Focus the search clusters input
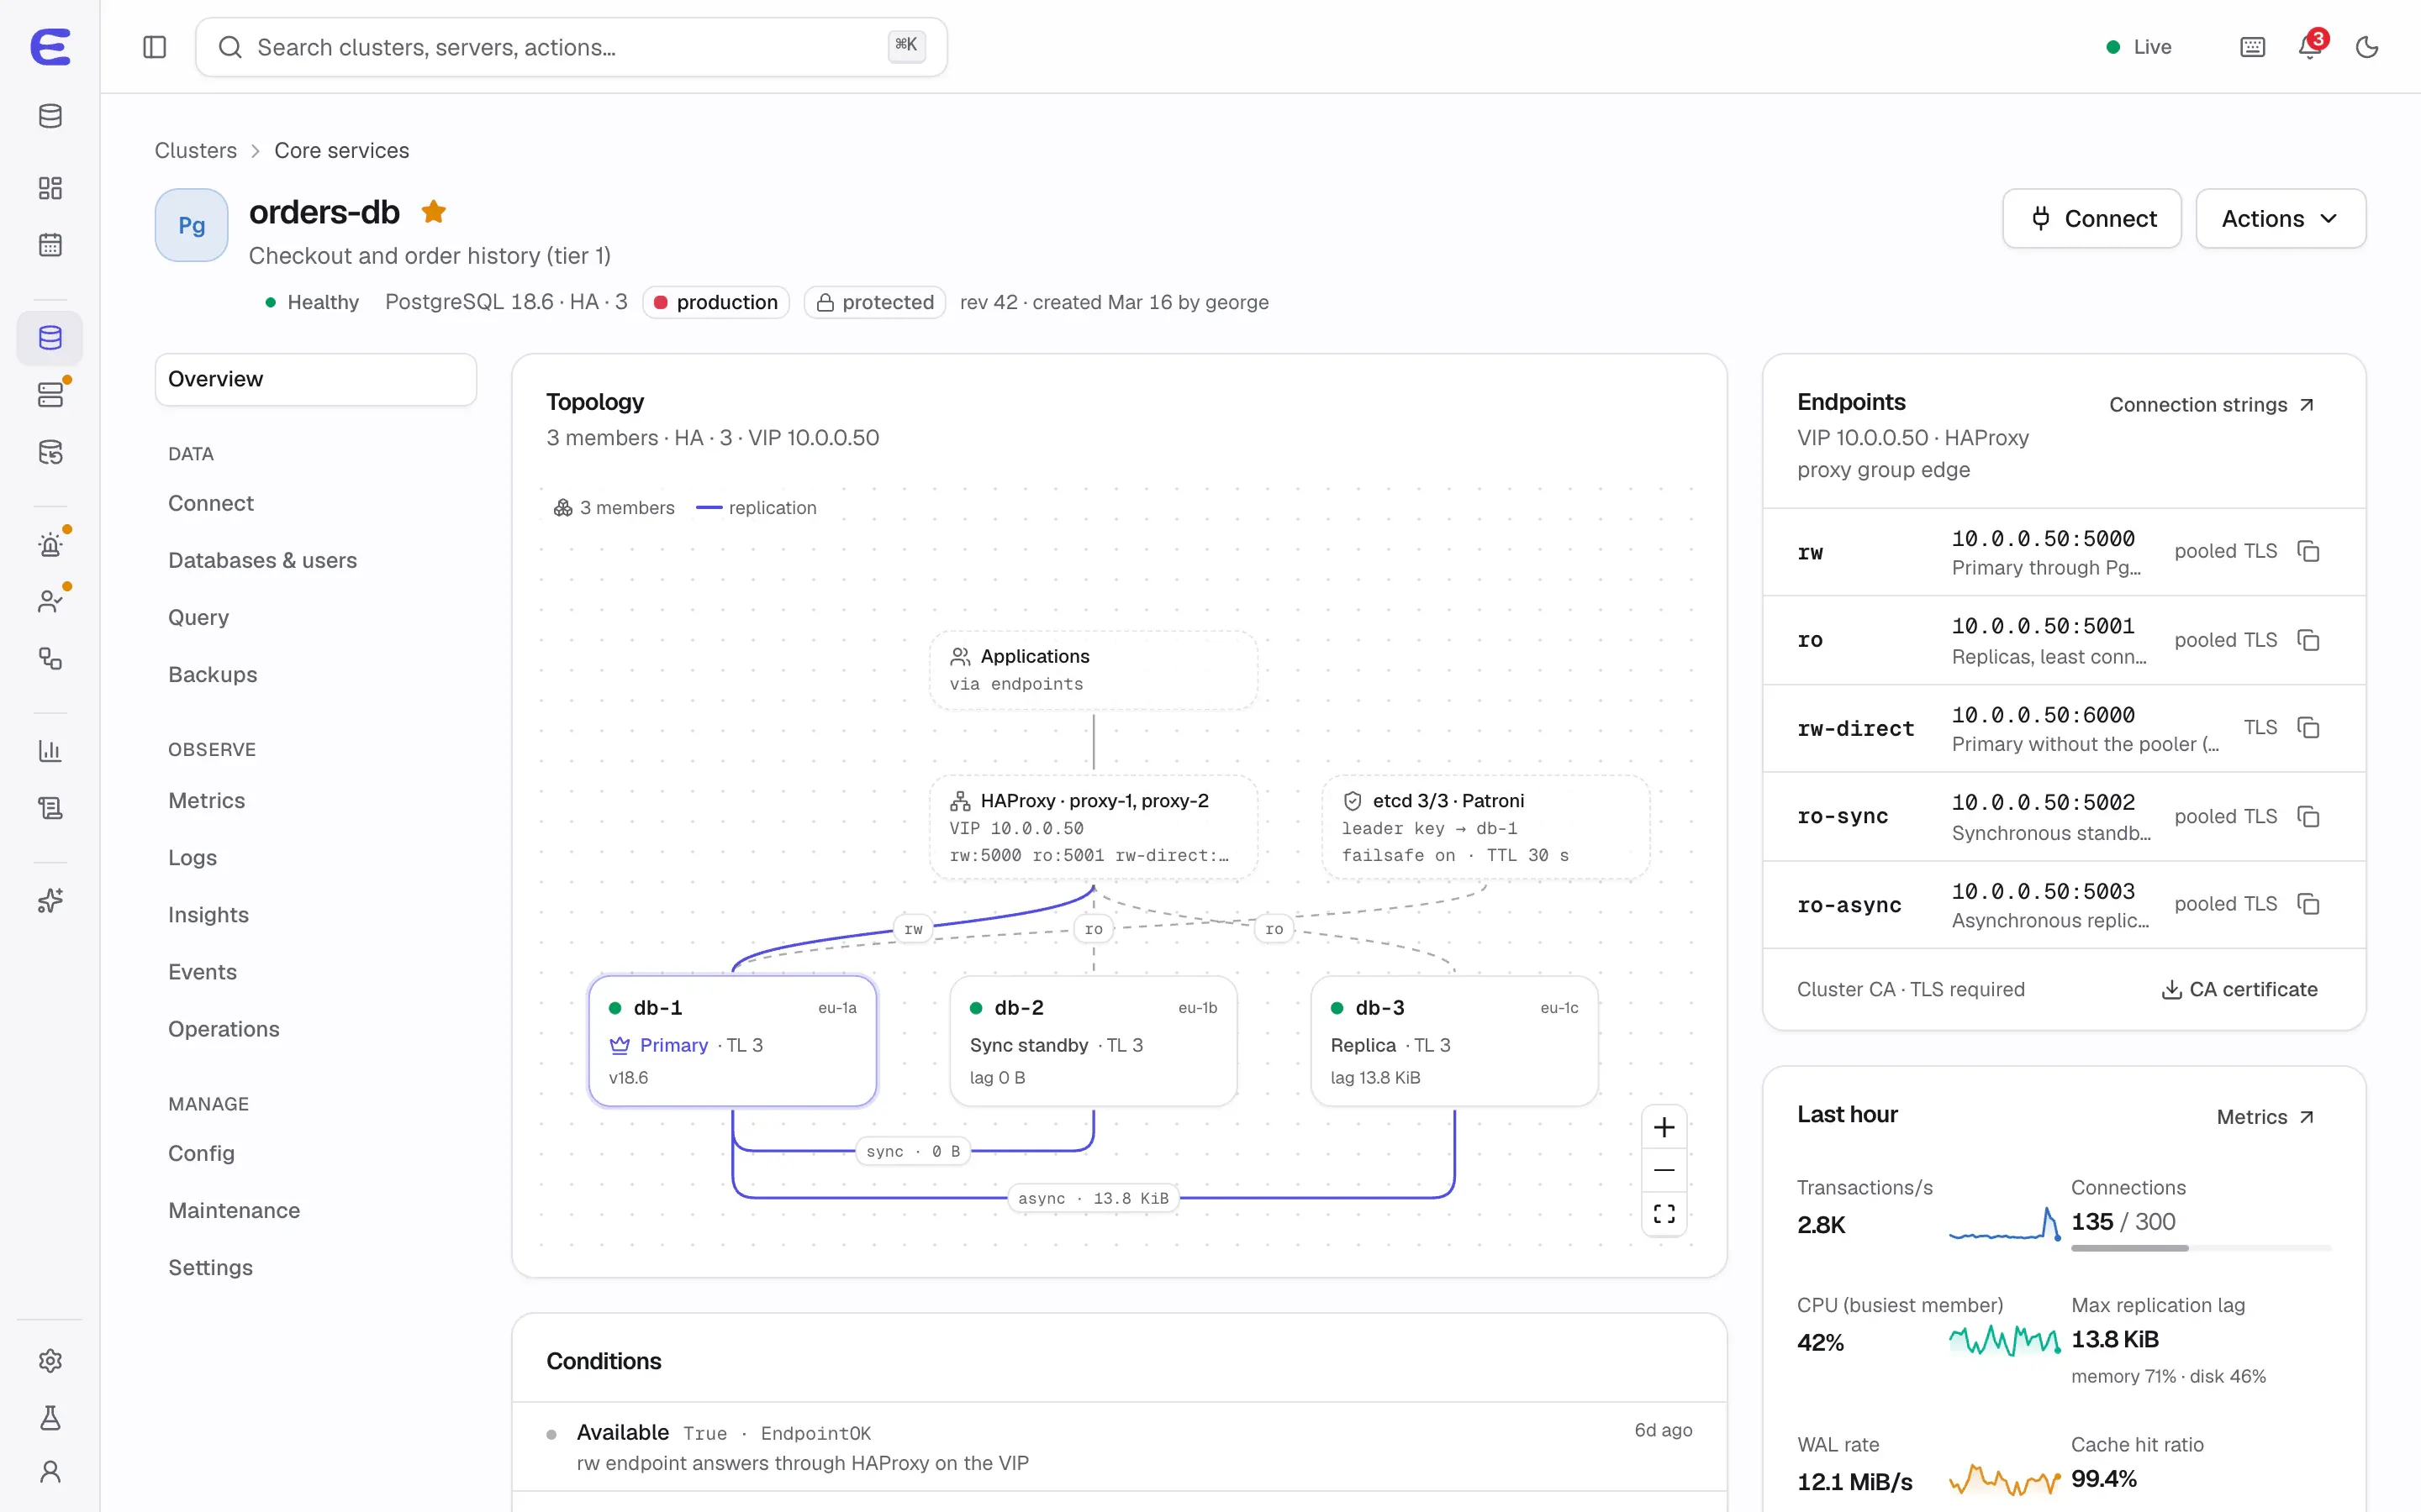 tap(572, 47)
